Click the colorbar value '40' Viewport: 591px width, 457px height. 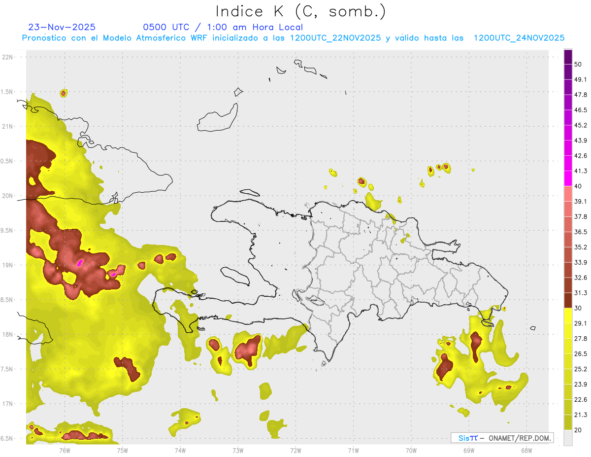pos(578,186)
